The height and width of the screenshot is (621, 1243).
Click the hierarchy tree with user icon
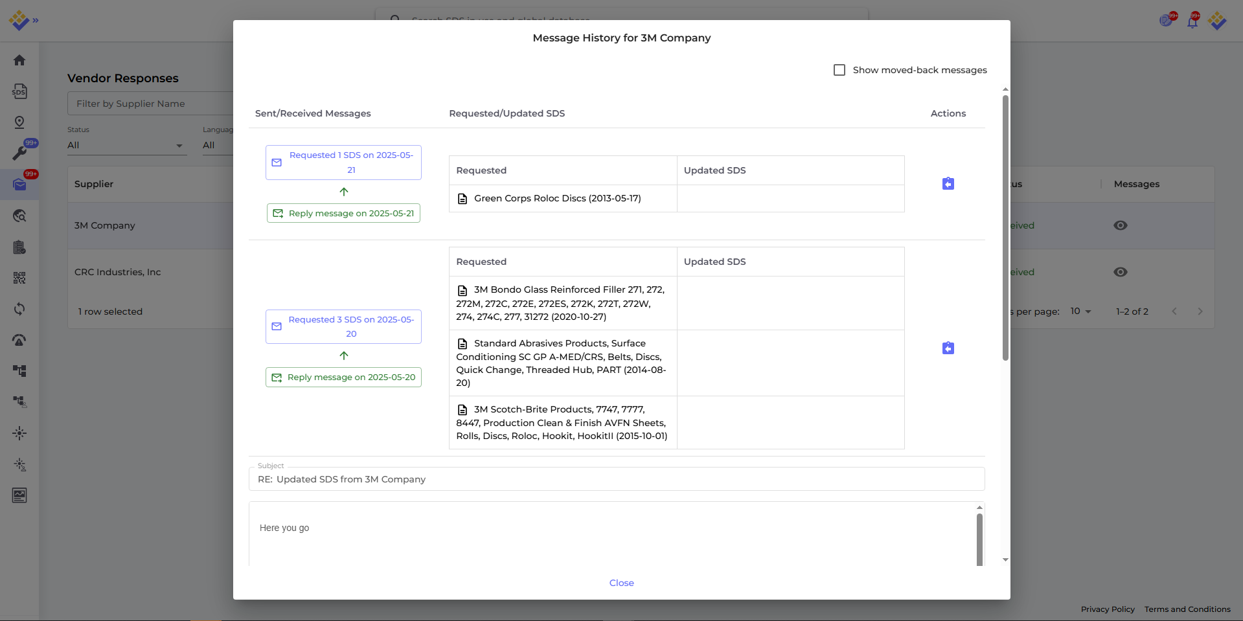(x=19, y=402)
